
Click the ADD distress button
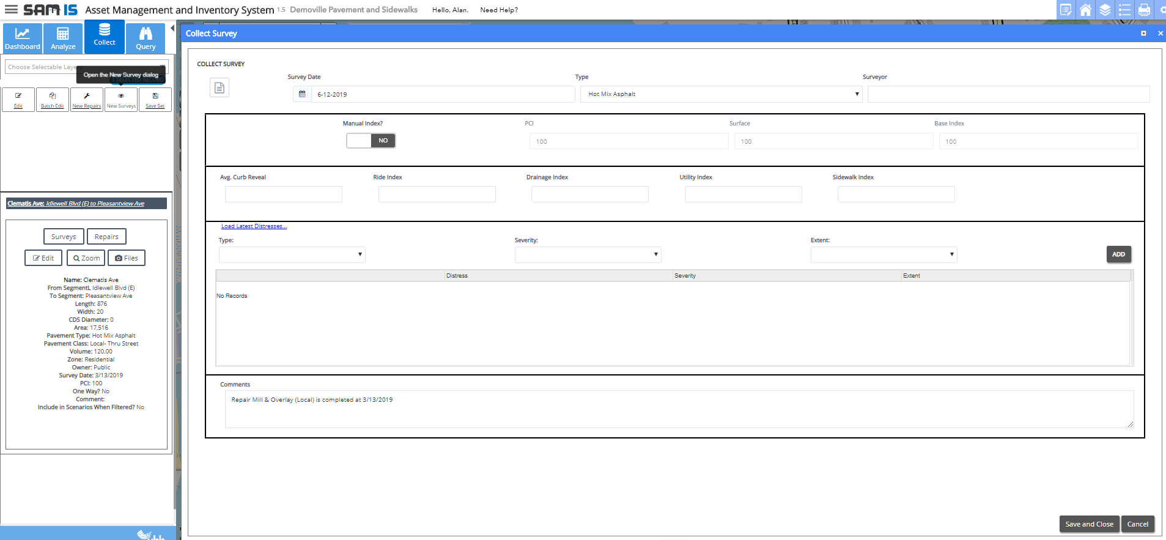1118,254
